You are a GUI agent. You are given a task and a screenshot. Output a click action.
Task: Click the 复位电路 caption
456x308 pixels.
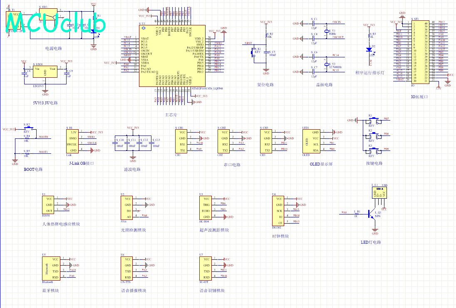[x=265, y=84]
